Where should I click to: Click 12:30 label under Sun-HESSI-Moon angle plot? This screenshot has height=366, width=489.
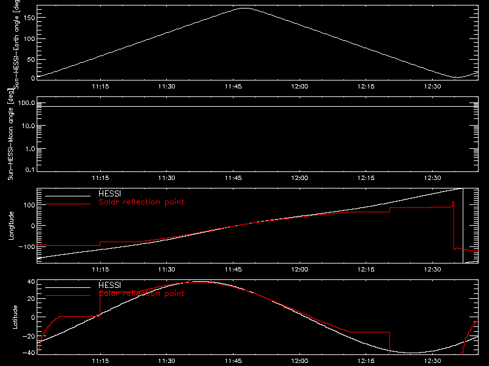click(x=433, y=178)
